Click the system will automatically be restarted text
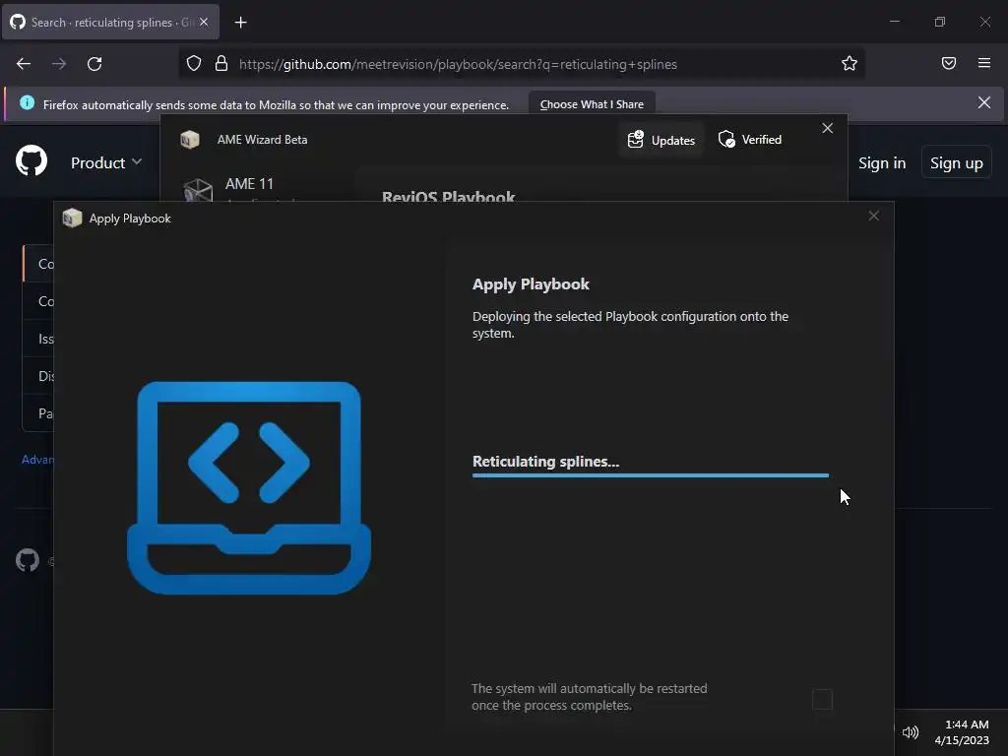This screenshot has width=1008, height=756. [x=589, y=696]
